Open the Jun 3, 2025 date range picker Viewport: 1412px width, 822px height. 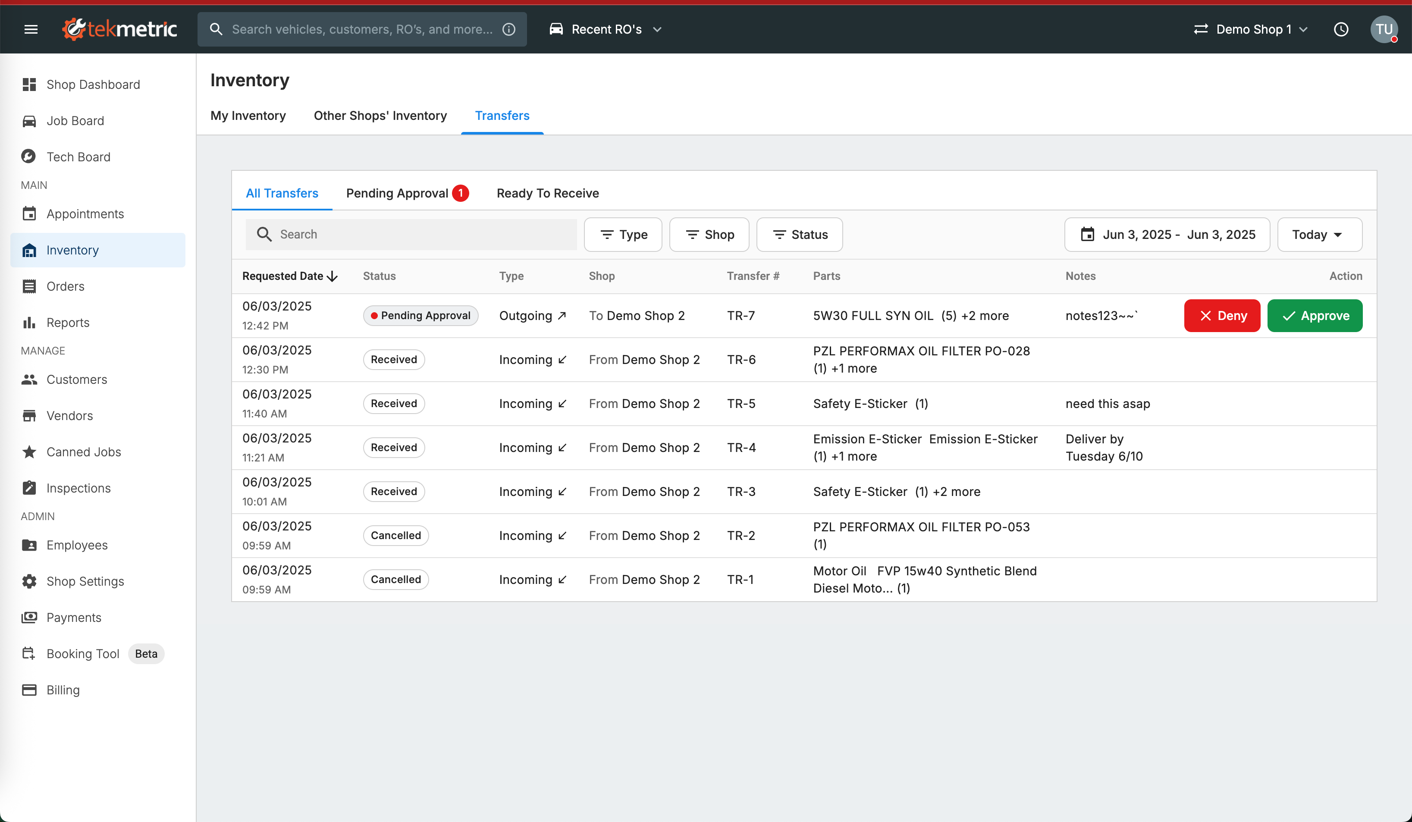pyautogui.click(x=1167, y=234)
